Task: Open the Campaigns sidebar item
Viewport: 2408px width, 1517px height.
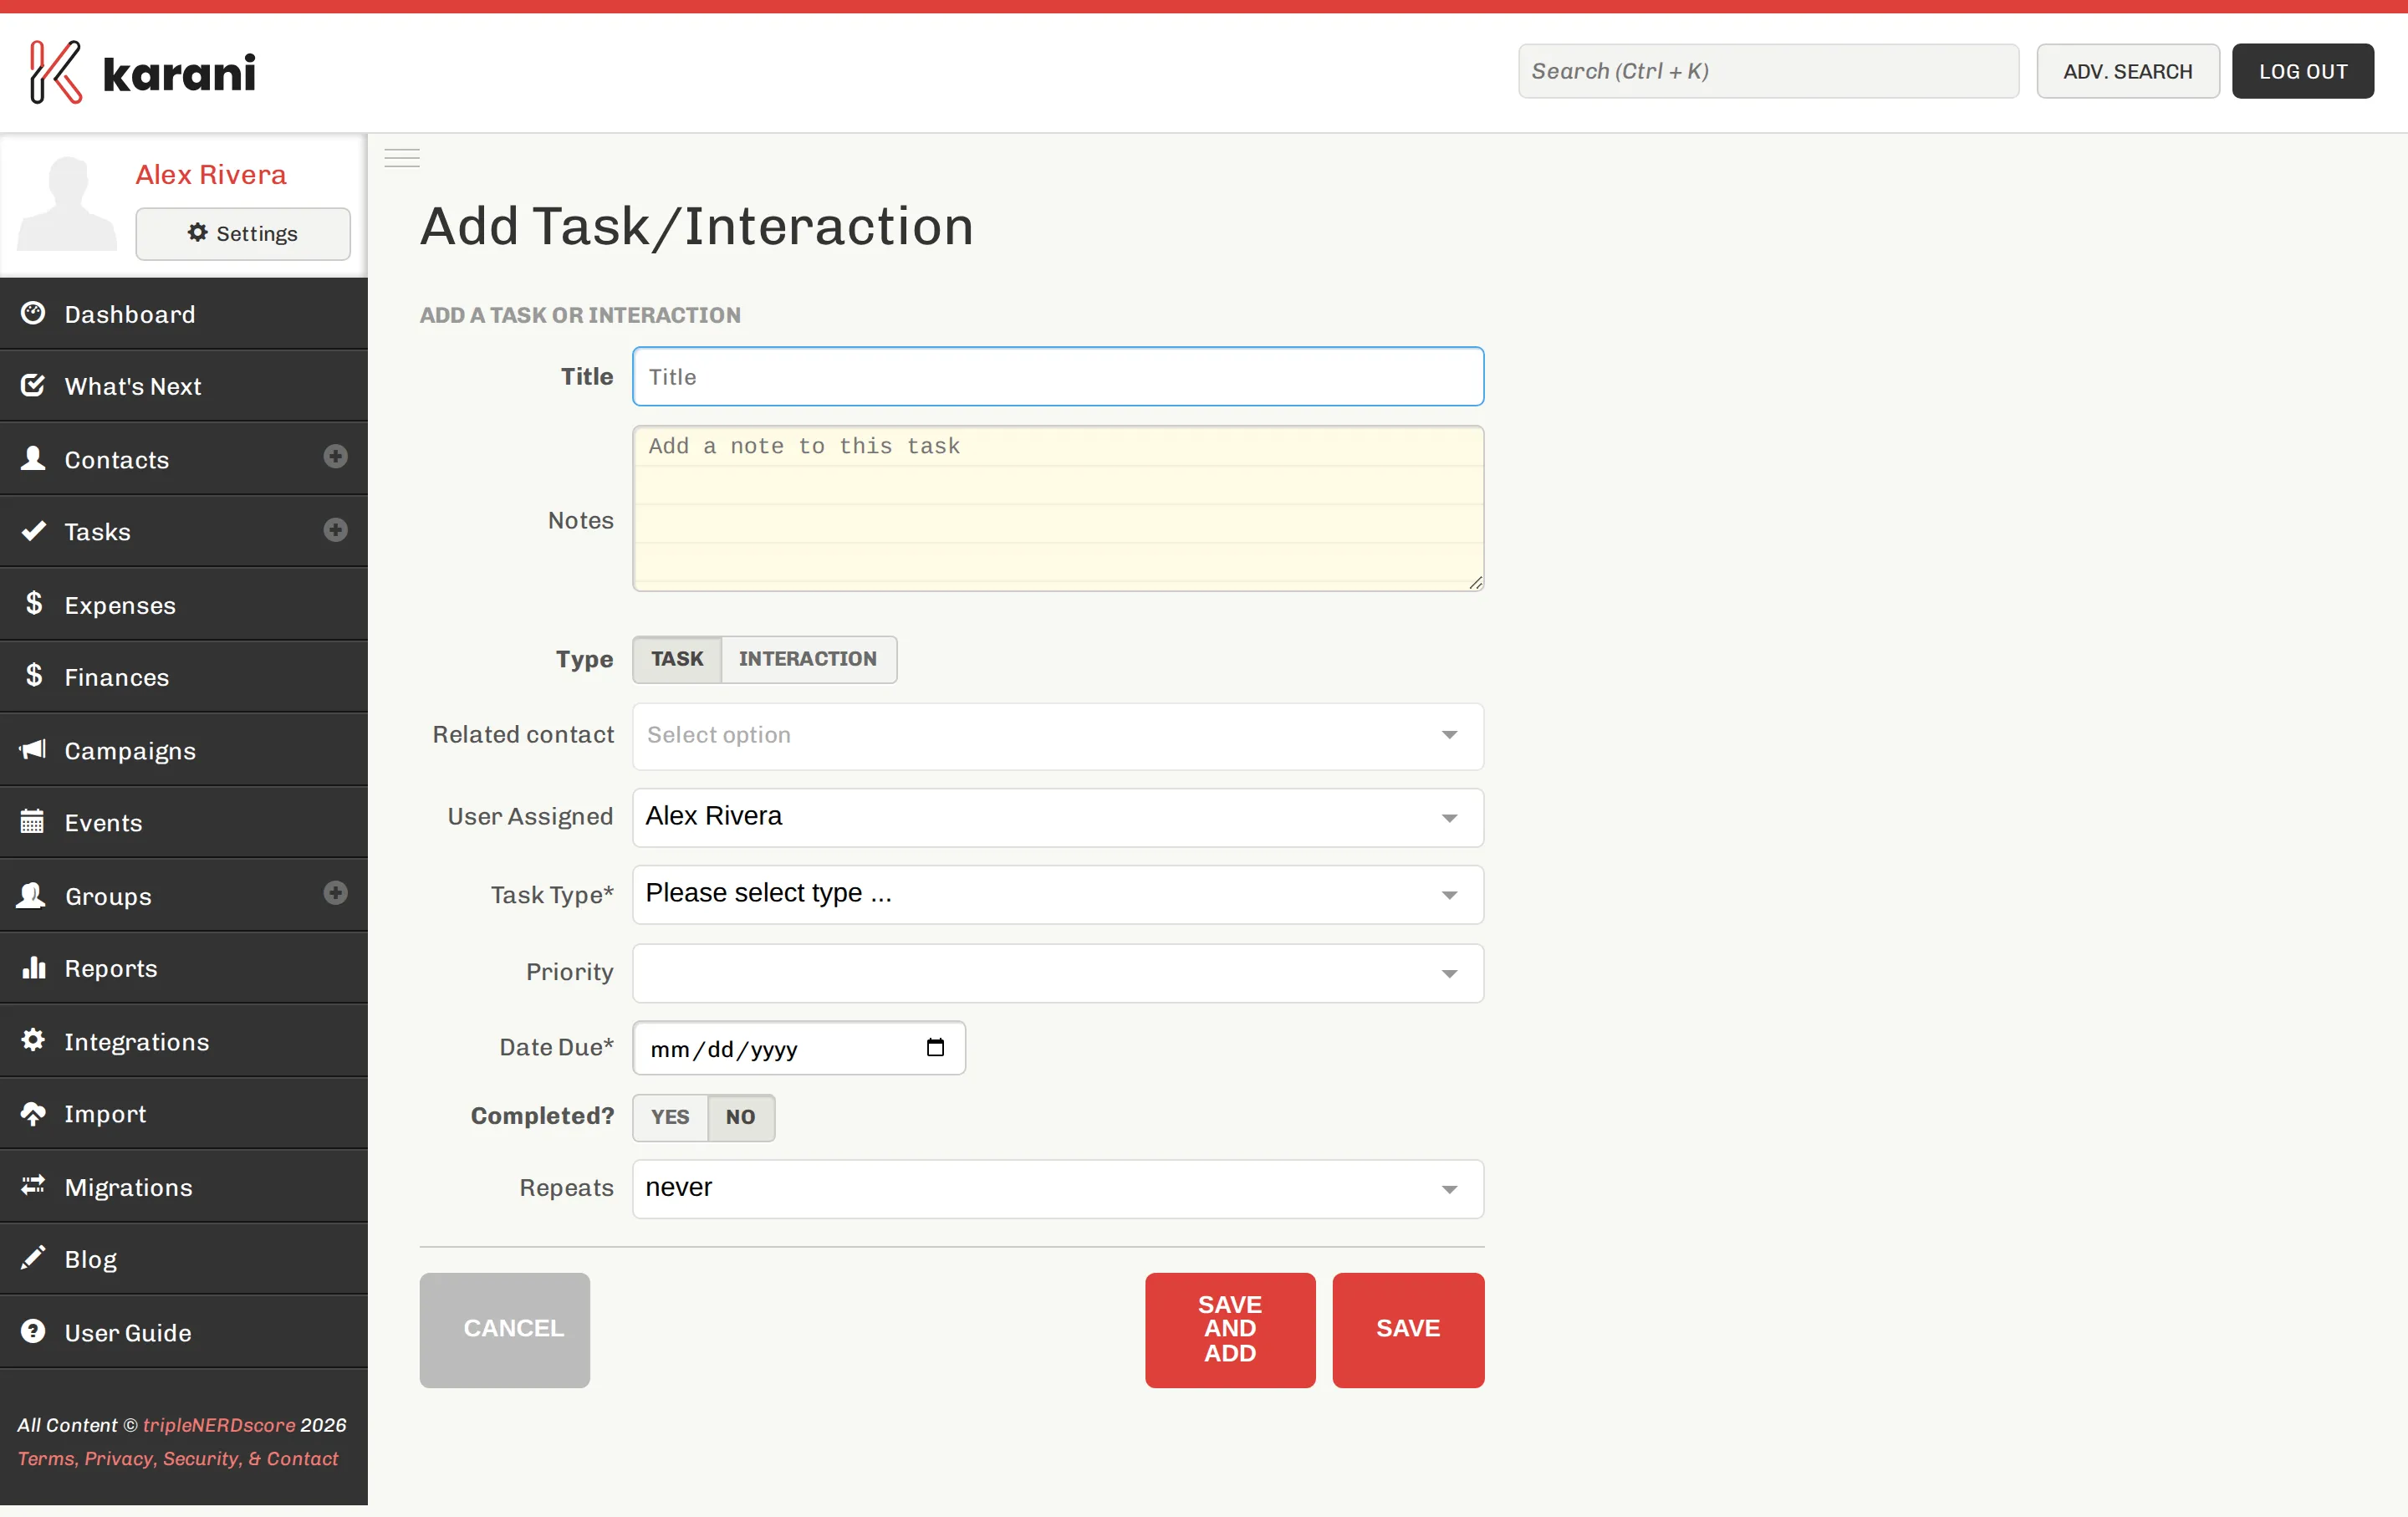Action: coord(184,750)
